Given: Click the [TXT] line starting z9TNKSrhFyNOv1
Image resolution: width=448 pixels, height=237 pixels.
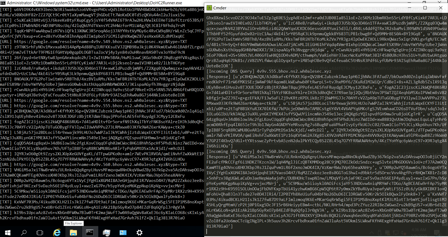Looking at the screenshot, I should click(102, 47).
